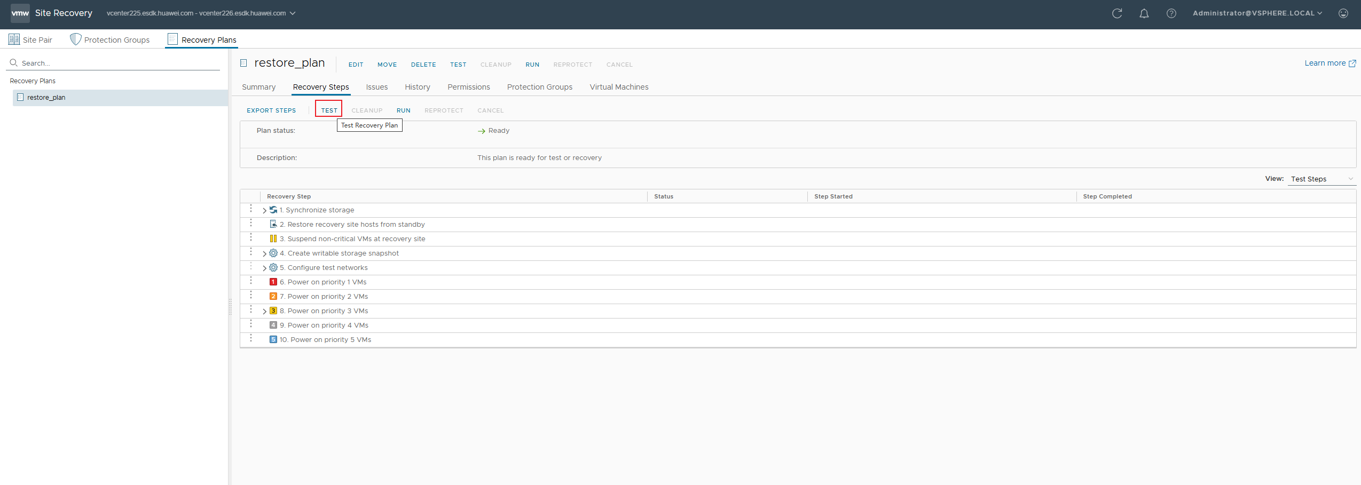Select '7. Power on priority 2 VMs' row

coord(798,297)
